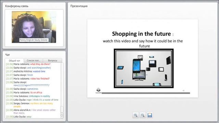This screenshot has height=123, width=219.
Task: Click the gray progress bar under slide video
Action: (x=146, y=93)
